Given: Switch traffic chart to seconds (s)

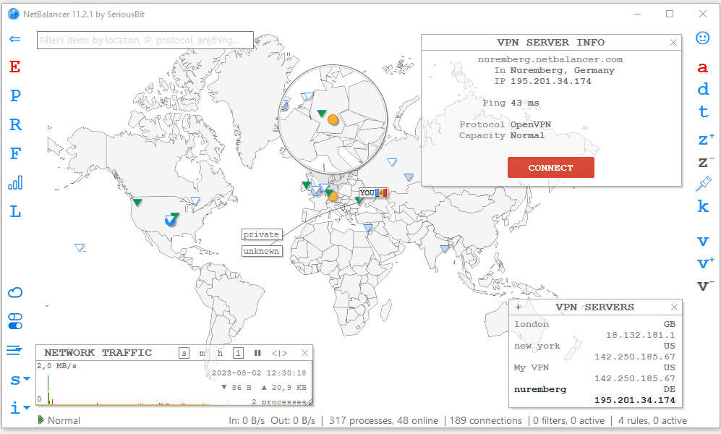Looking at the screenshot, I should [x=184, y=353].
